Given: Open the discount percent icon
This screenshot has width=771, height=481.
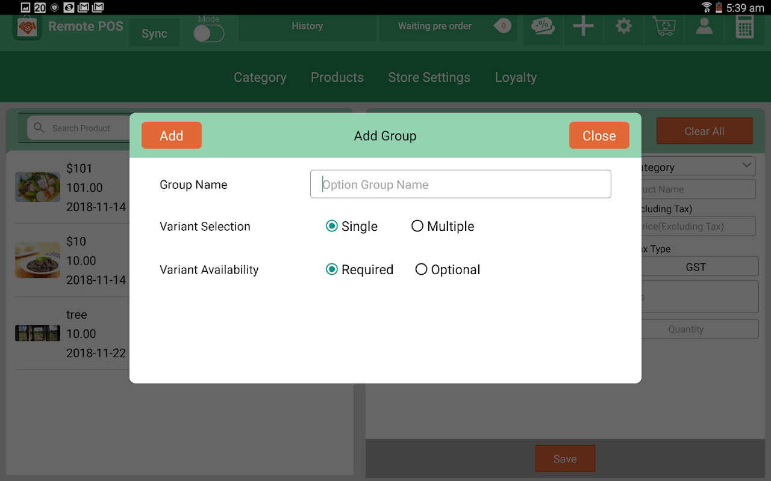Looking at the screenshot, I should coord(543,26).
